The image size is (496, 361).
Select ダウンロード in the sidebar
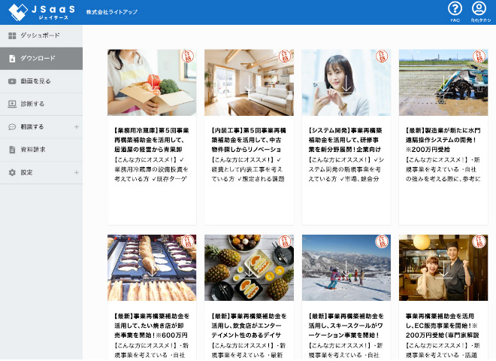38,59
